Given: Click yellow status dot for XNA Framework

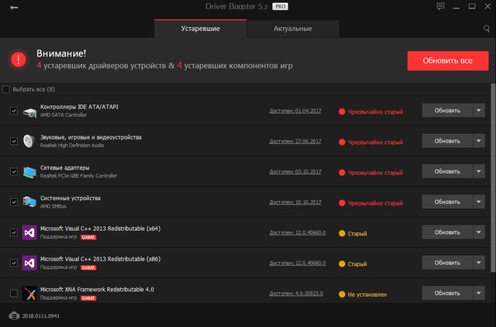Looking at the screenshot, I should pyautogui.click(x=342, y=294).
